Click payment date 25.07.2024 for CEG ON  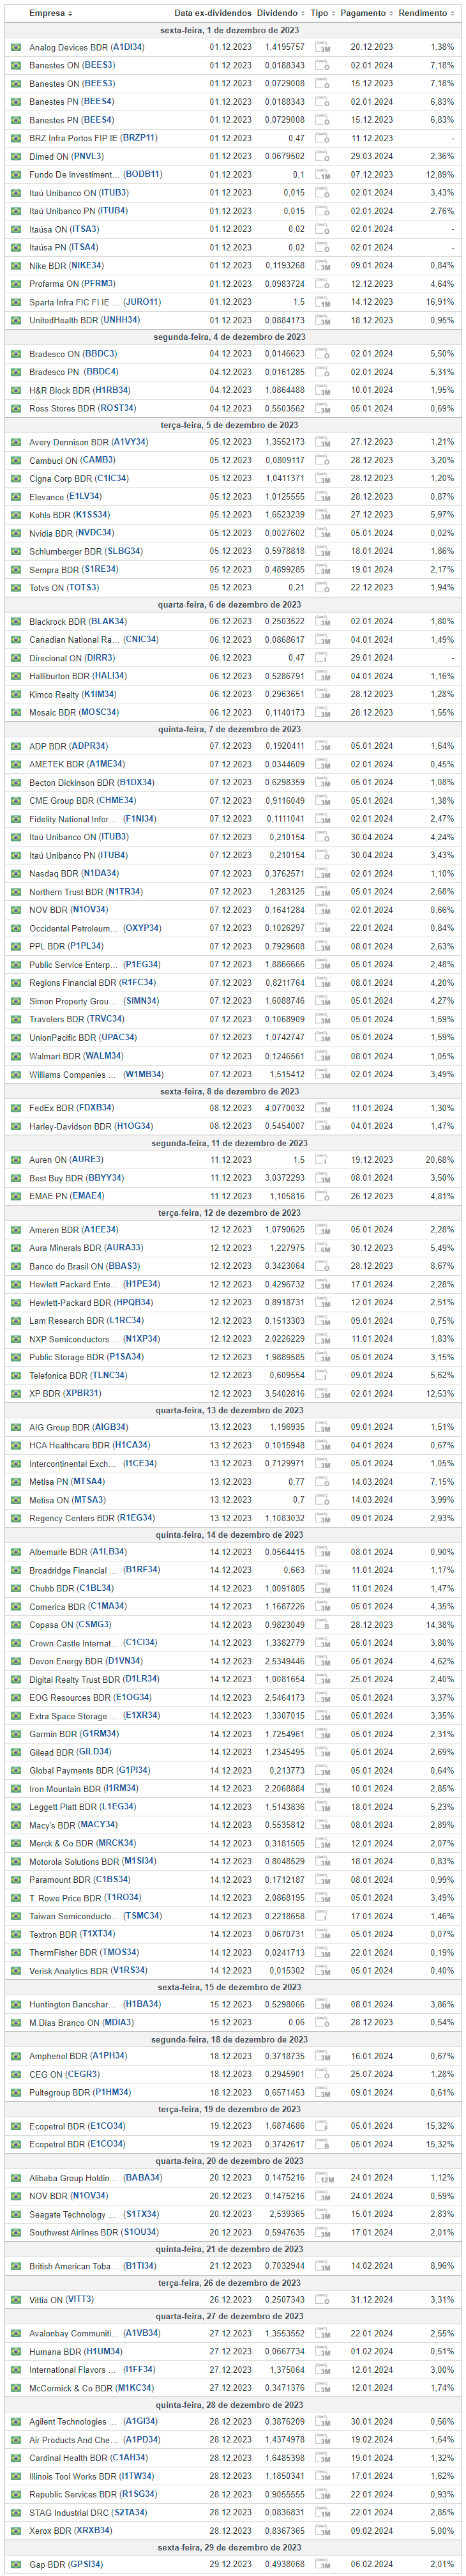[371, 2074]
